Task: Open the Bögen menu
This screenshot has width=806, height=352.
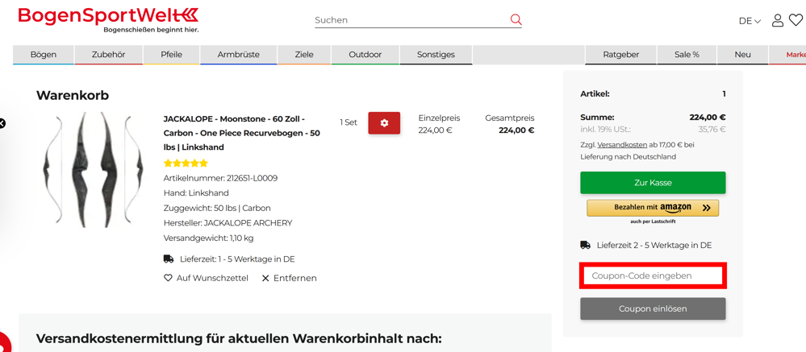Action: [44, 55]
